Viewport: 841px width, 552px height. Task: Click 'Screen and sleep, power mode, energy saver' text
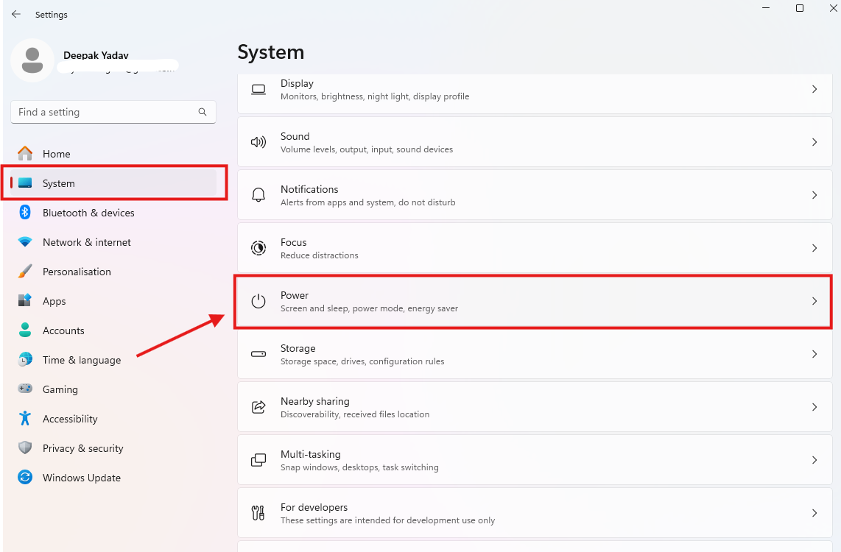coord(369,309)
